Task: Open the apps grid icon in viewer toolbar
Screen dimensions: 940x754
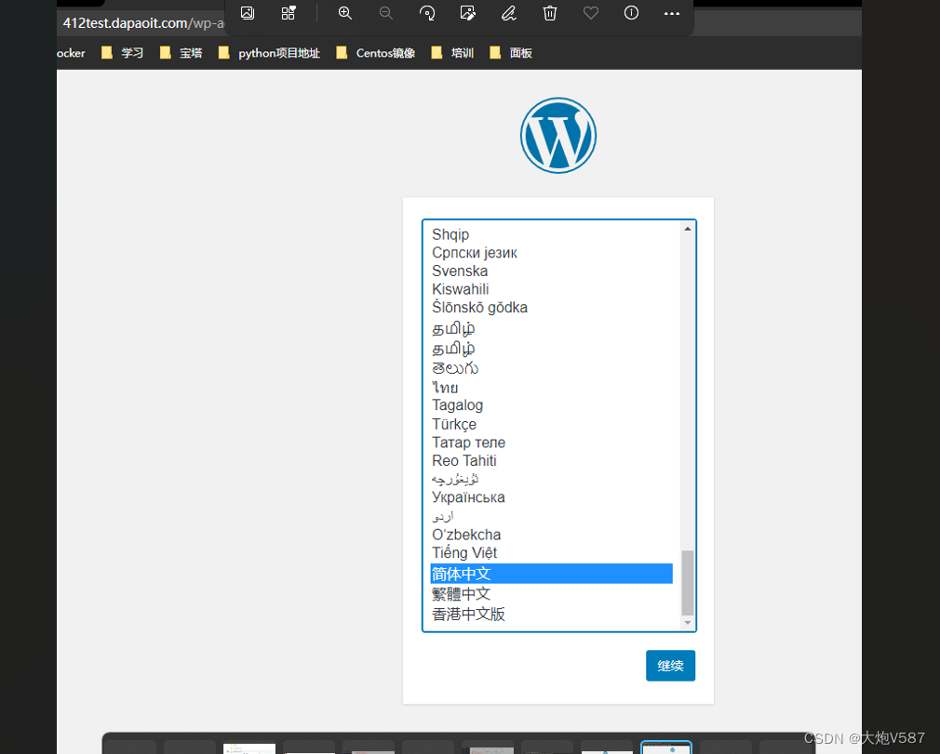Action: pyautogui.click(x=289, y=13)
